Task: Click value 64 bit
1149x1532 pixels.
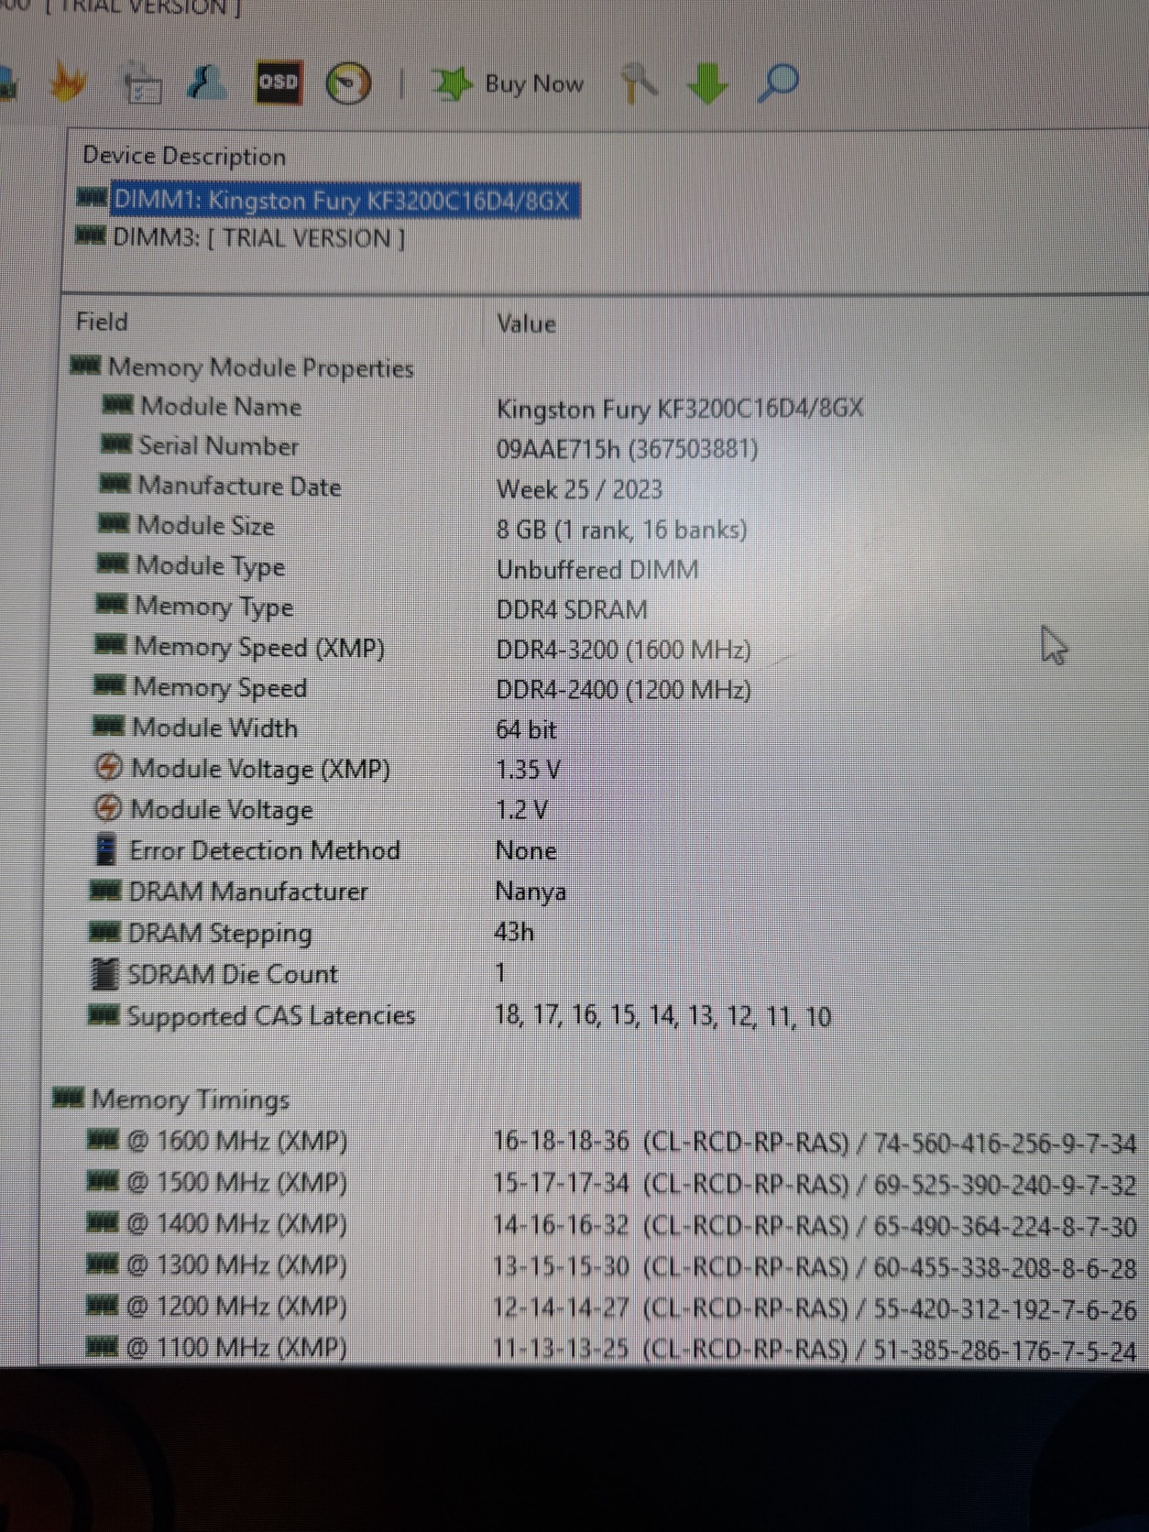Action: coord(526,730)
